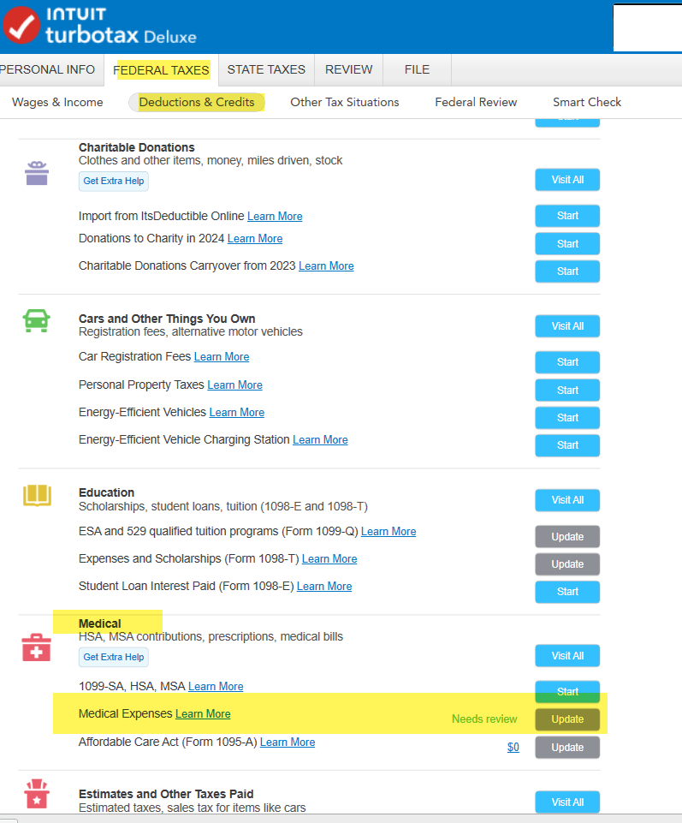
Task: Get Extra Help for Charitable Donations
Action: coord(114,181)
